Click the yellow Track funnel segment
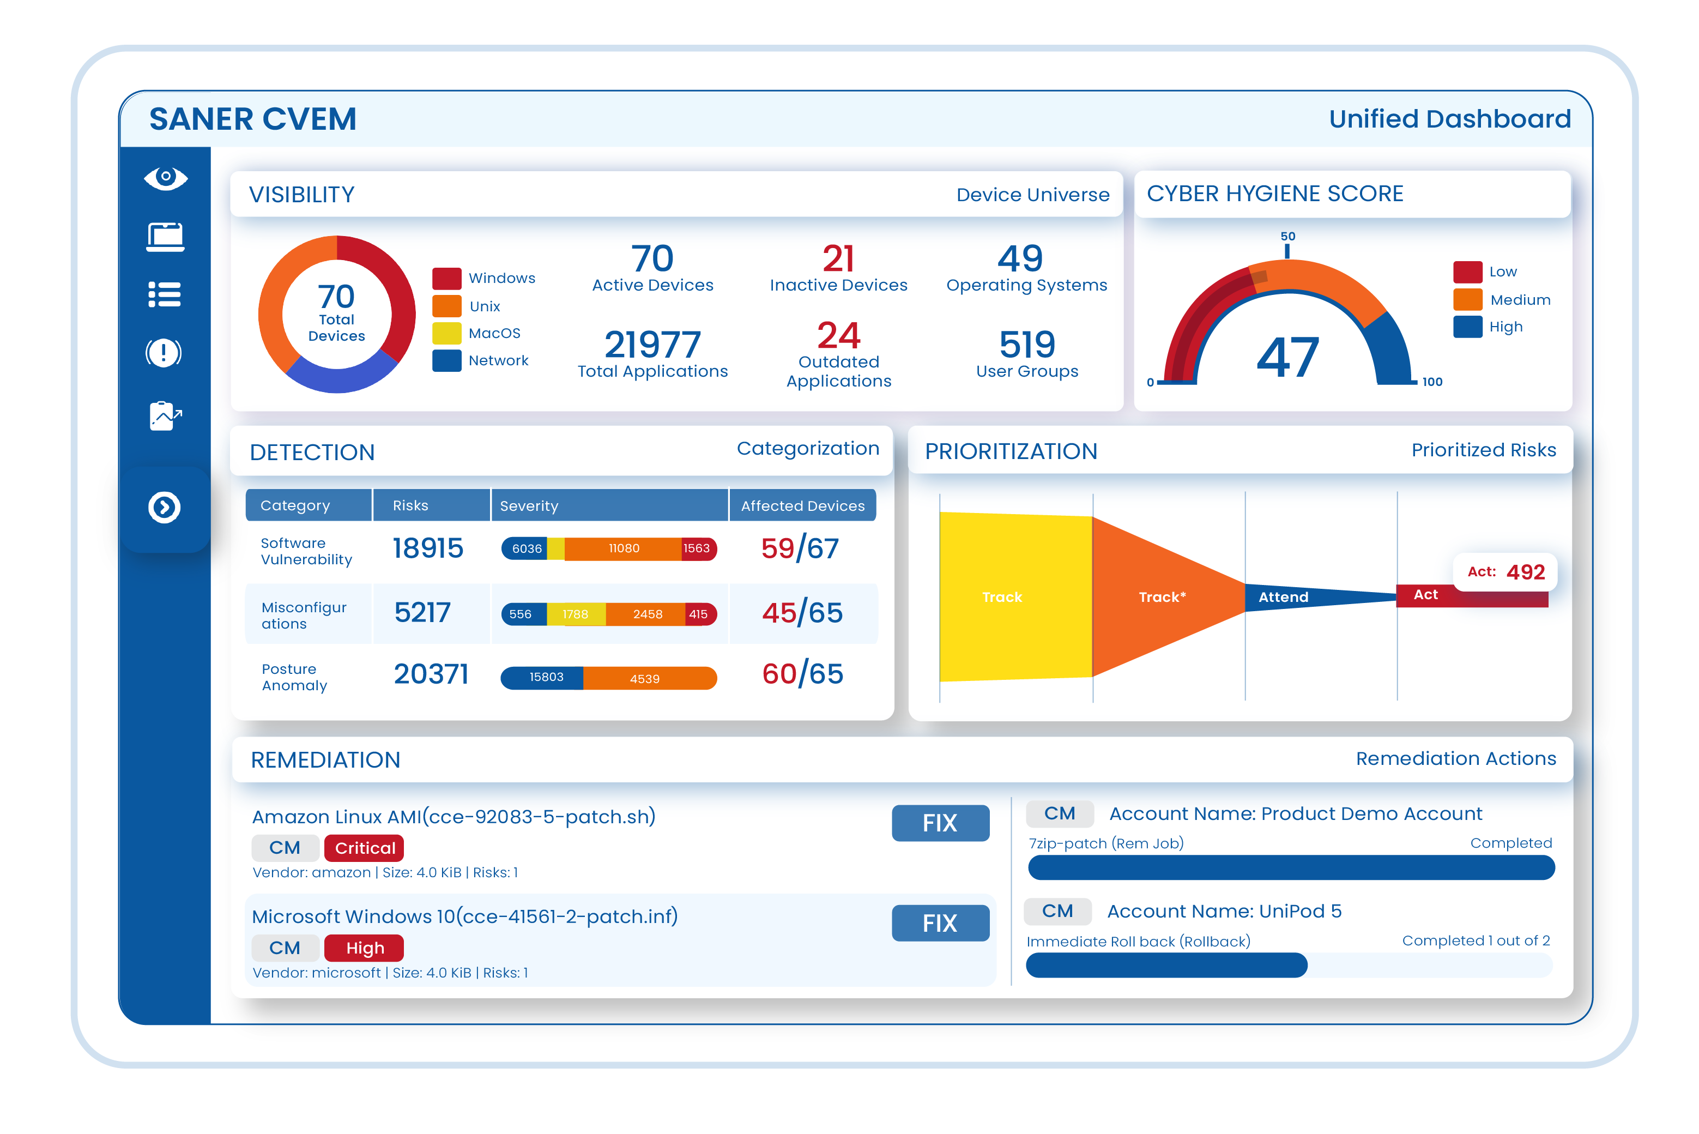 [x=1016, y=598]
